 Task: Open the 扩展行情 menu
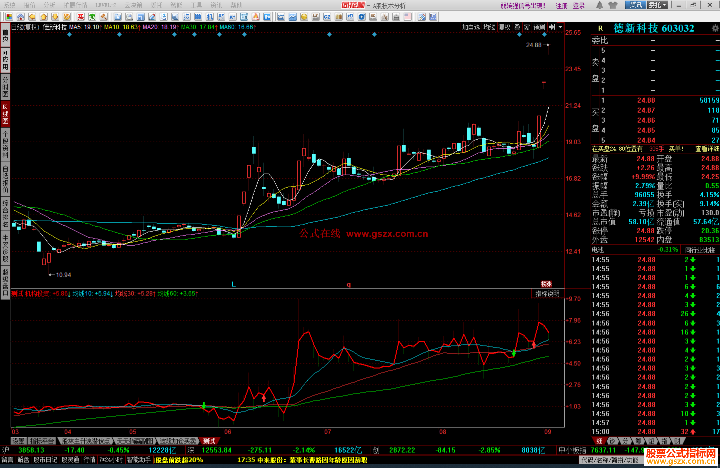pos(75,5)
